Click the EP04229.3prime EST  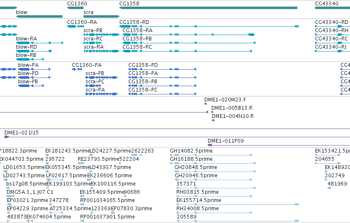pyautogui.click(x=9, y=213)
